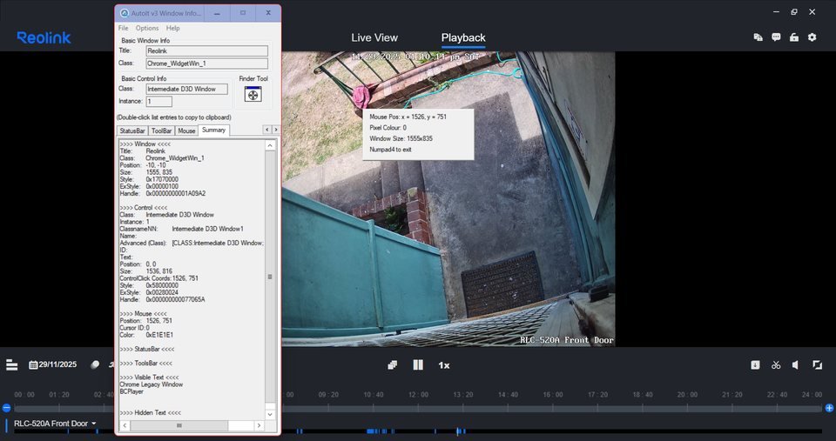Change the 1x playback speed
Image resolution: width=836 pixels, height=441 pixels.
tap(443, 364)
